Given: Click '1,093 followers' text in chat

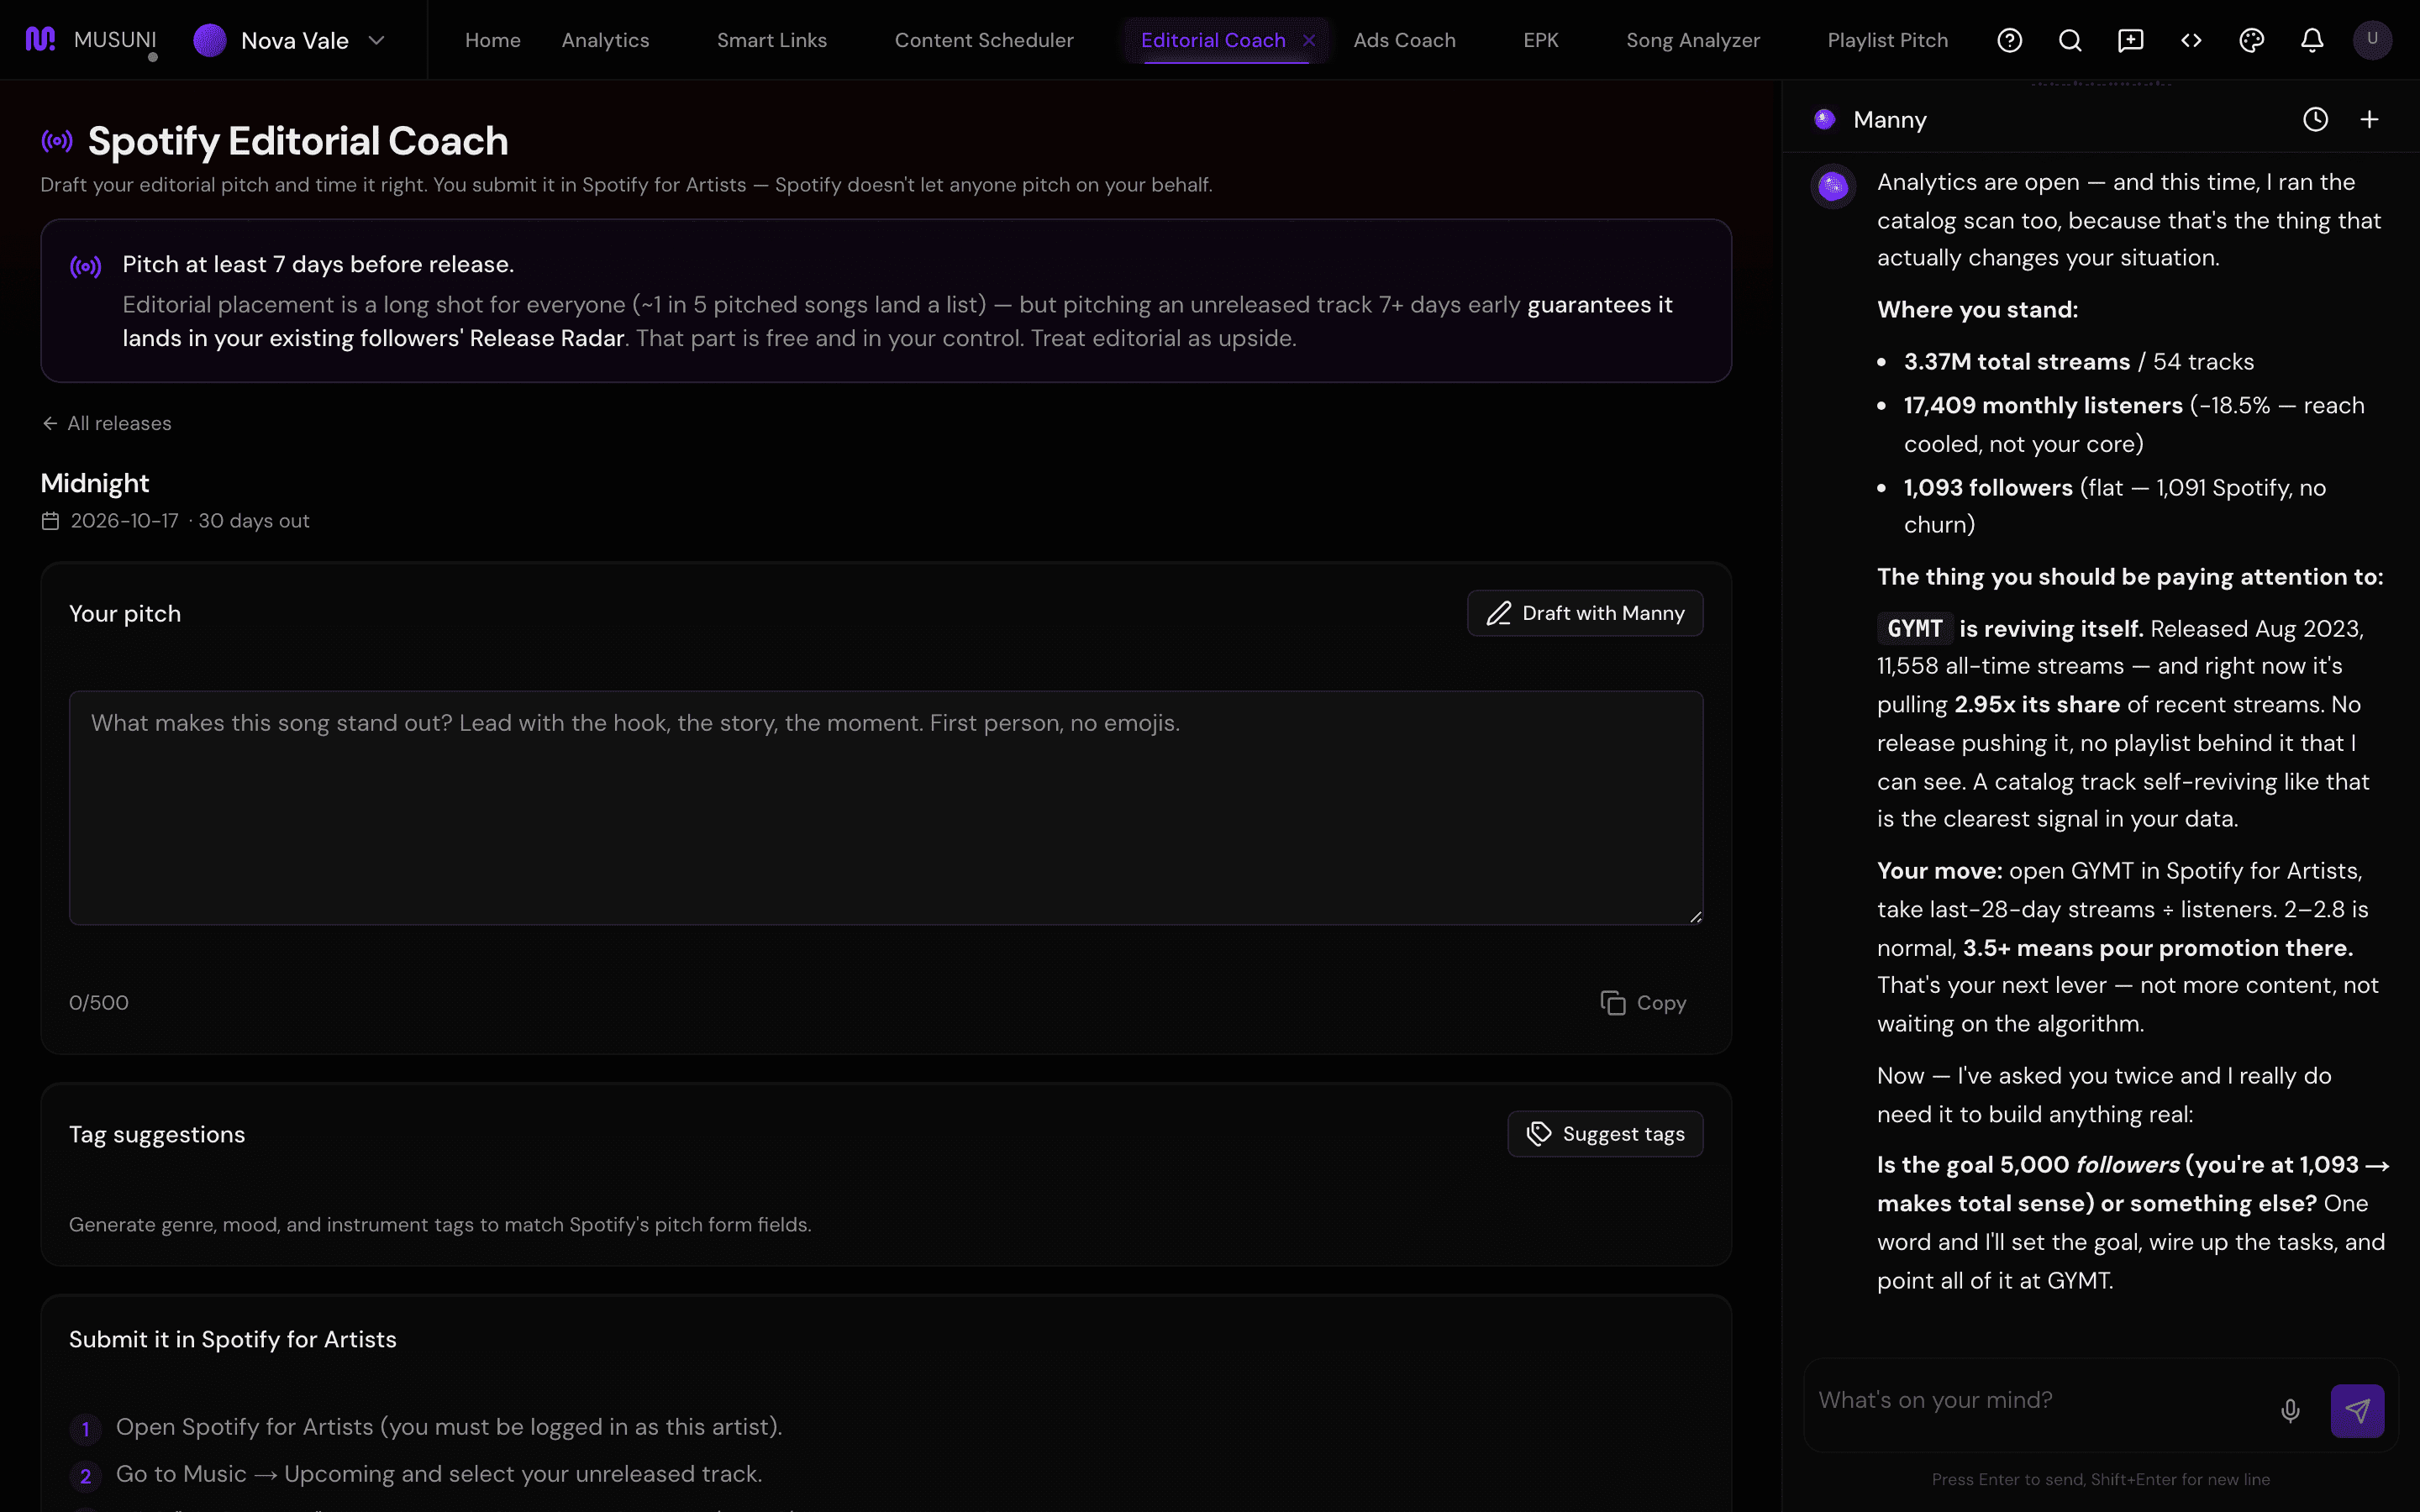Looking at the screenshot, I should [1988, 488].
